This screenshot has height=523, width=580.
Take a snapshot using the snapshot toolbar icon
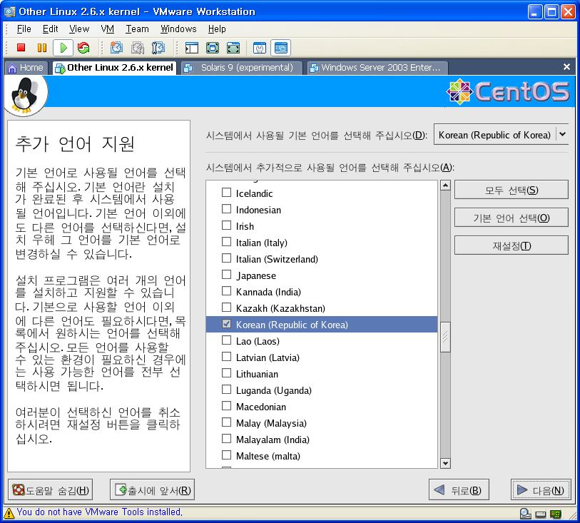pyautogui.click(x=116, y=48)
